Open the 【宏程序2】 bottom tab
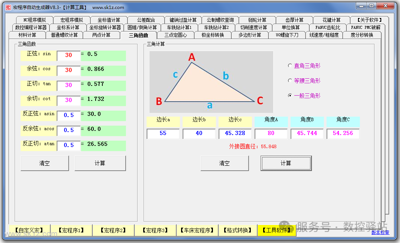Screen dimensions: 400x243 pos(113,230)
